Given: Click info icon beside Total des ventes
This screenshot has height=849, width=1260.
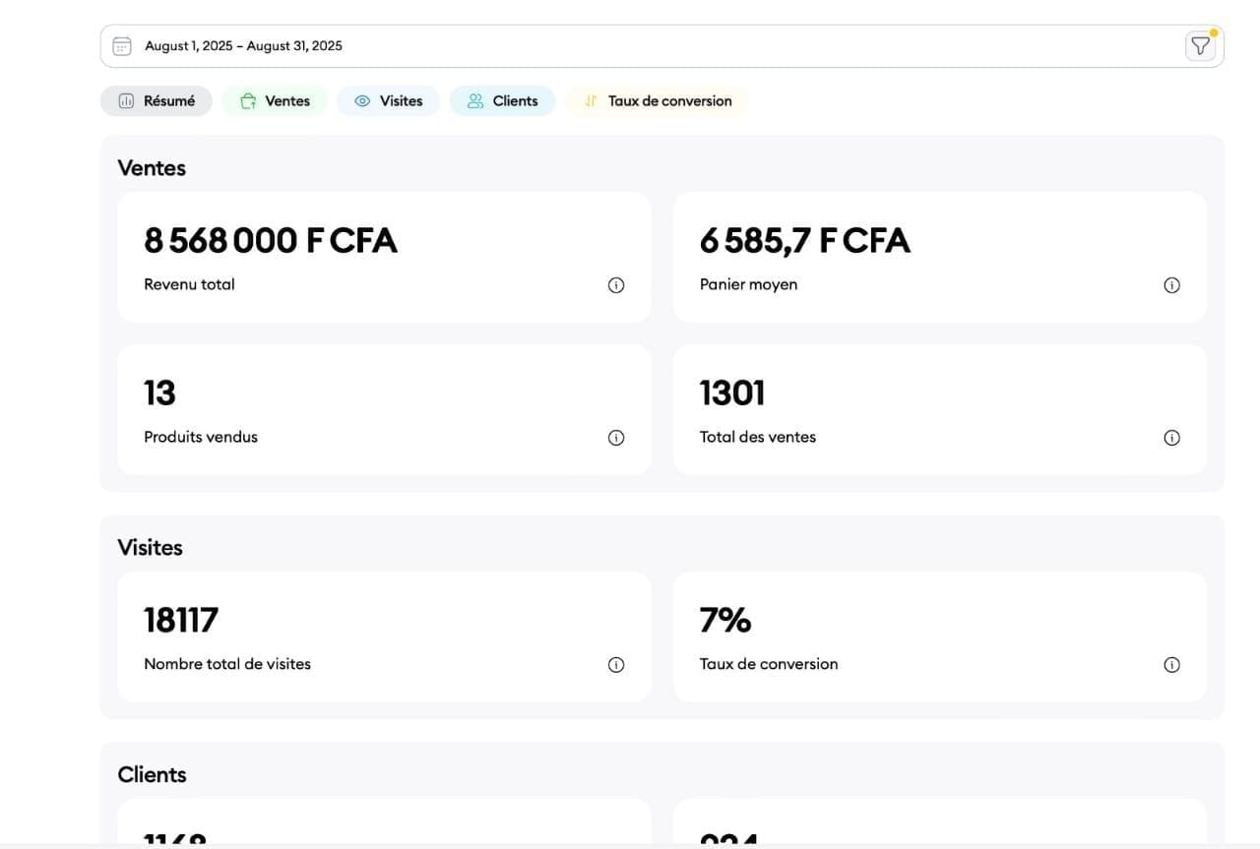Looking at the screenshot, I should pos(1171,438).
